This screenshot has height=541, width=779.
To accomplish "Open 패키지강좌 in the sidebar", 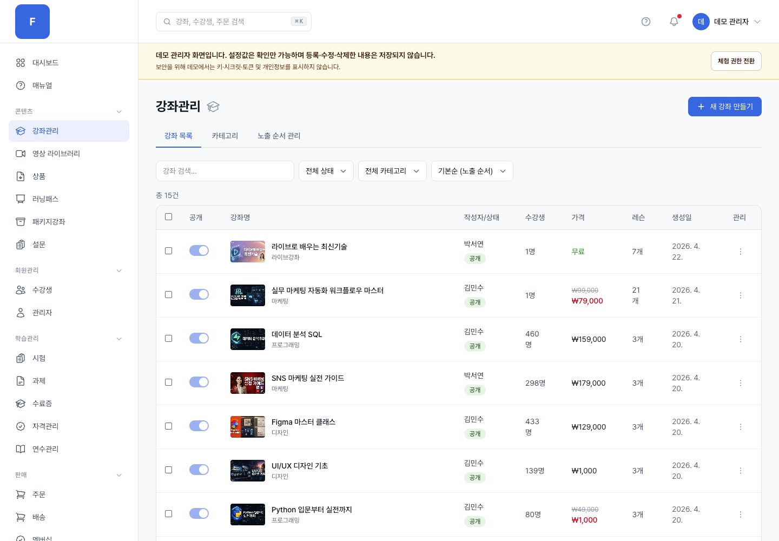I will [69, 222].
